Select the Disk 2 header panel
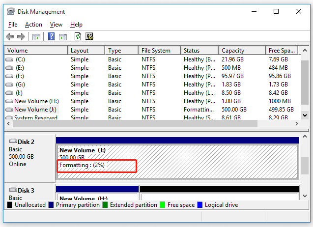This screenshot has height=227, width=313. (30, 158)
